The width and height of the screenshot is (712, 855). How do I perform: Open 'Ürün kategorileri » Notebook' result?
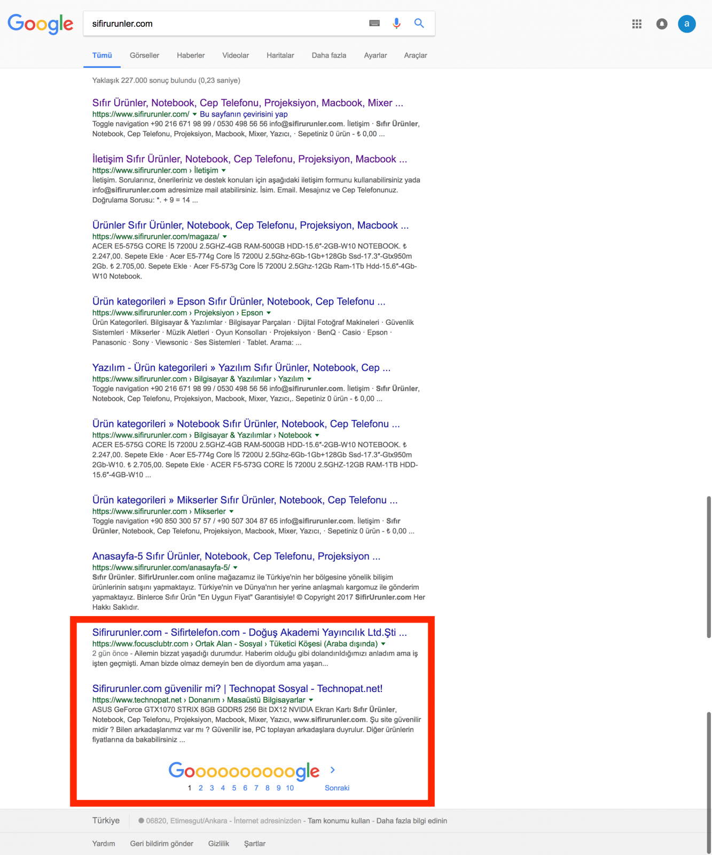tap(246, 424)
